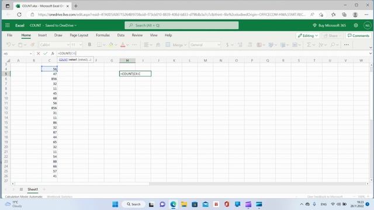
Task: Click the Borders icon
Action: (99, 44)
